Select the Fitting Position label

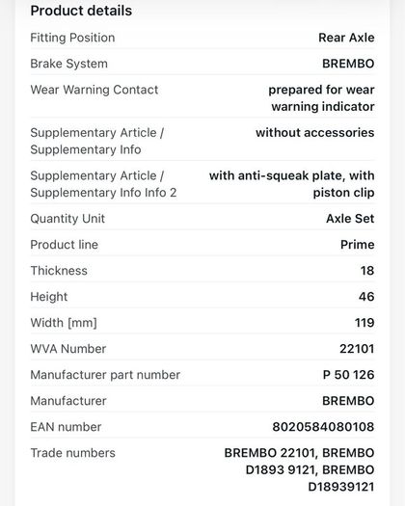[72, 38]
